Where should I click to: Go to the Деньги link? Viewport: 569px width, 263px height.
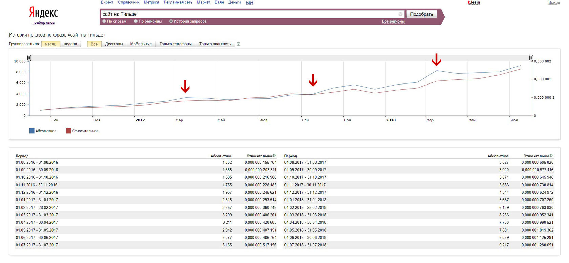coord(235,2)
